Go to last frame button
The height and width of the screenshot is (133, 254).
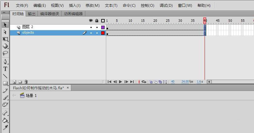132,82
